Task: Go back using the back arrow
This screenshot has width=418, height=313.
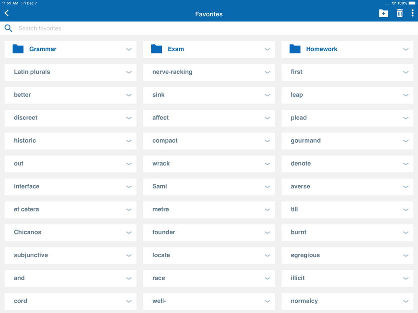Action: coord(7,13)
